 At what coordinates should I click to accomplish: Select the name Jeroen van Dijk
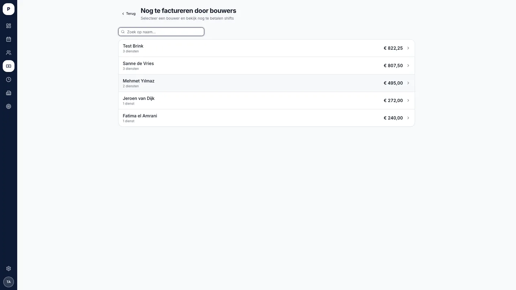pyautogui.click(x=139, y=98)
